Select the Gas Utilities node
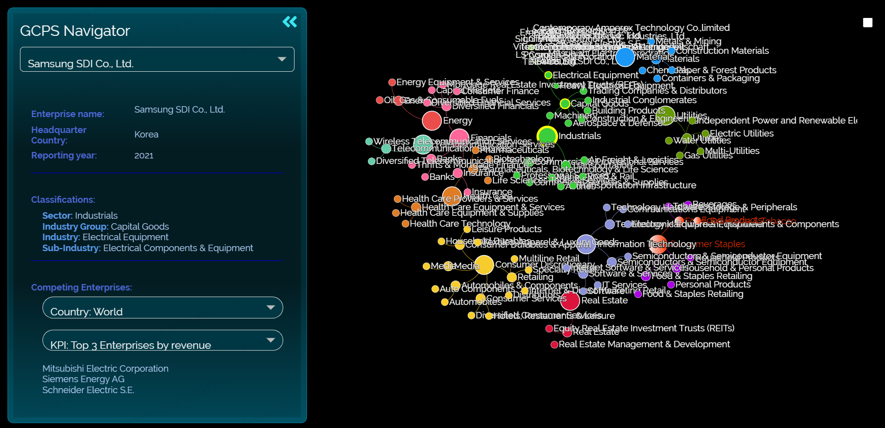Image resolution: width=885 pixels, height=428 pixels. (x=680, y=155)
